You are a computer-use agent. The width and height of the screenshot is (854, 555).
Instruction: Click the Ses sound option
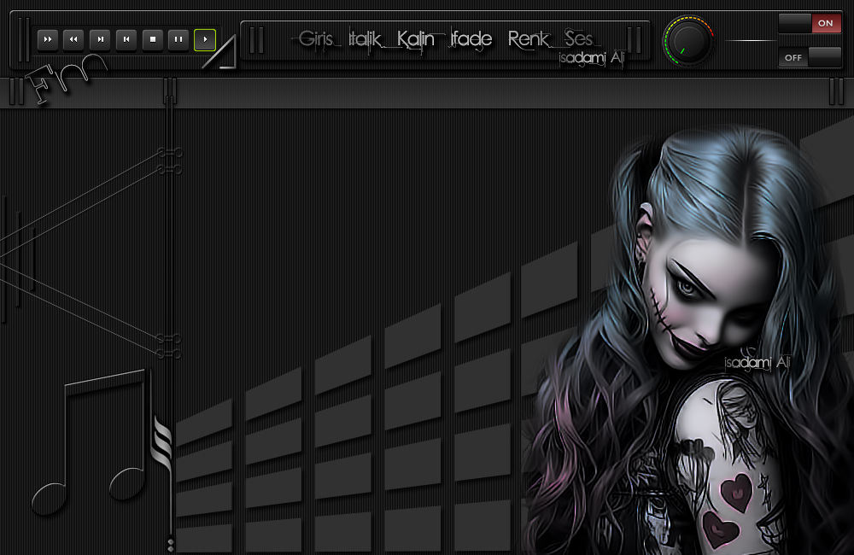(578, 39)
